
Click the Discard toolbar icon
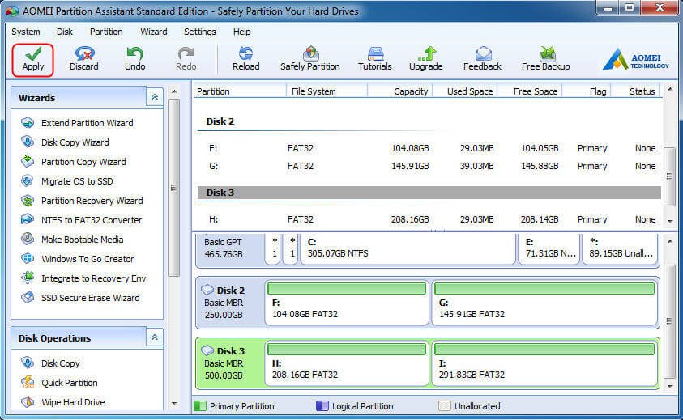coord(84,59)
